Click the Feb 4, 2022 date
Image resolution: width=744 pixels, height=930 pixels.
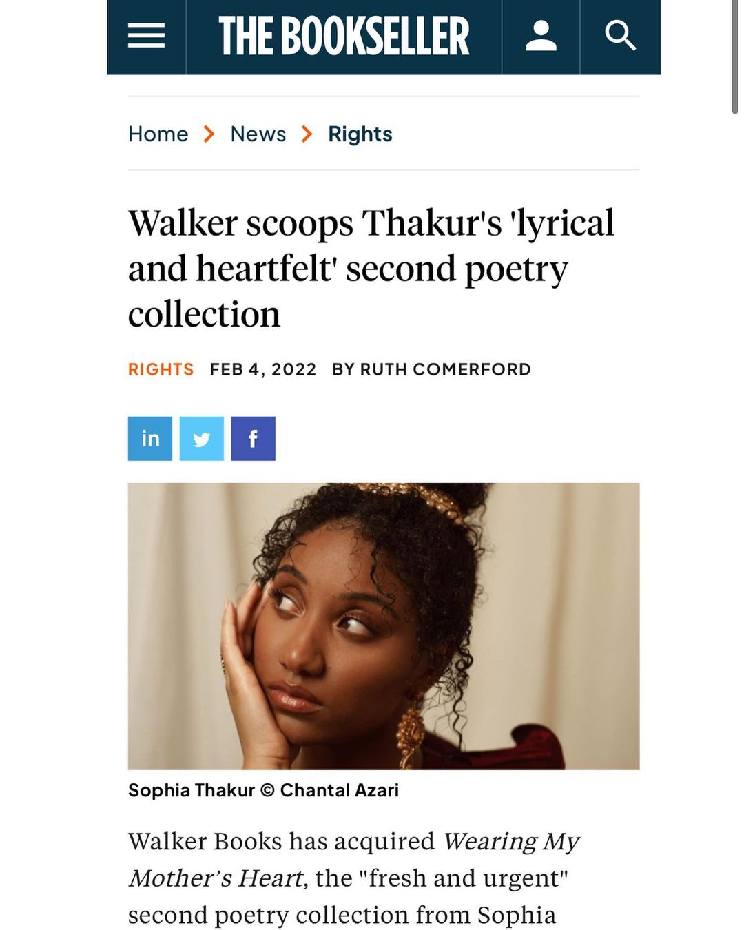263,369
